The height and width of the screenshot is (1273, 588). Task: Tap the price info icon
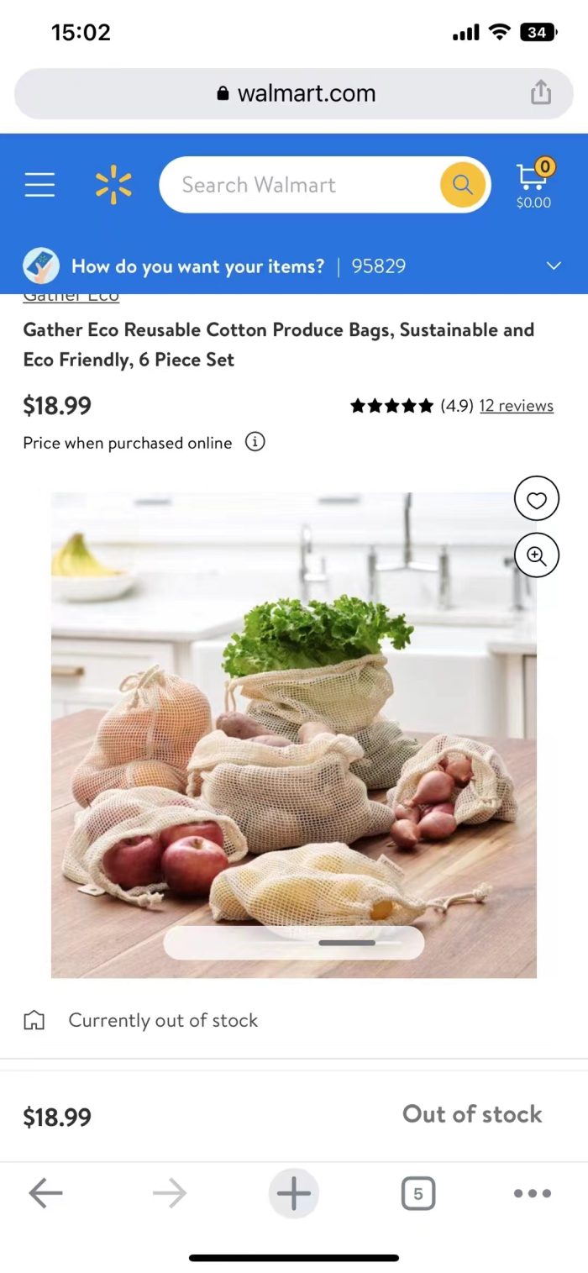click(255, 442)
